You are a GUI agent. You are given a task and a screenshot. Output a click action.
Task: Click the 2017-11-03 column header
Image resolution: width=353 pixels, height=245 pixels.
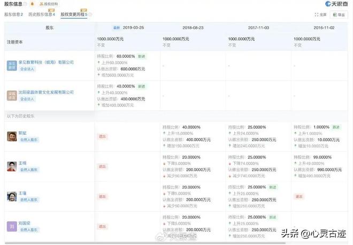(x=258, y=28)
